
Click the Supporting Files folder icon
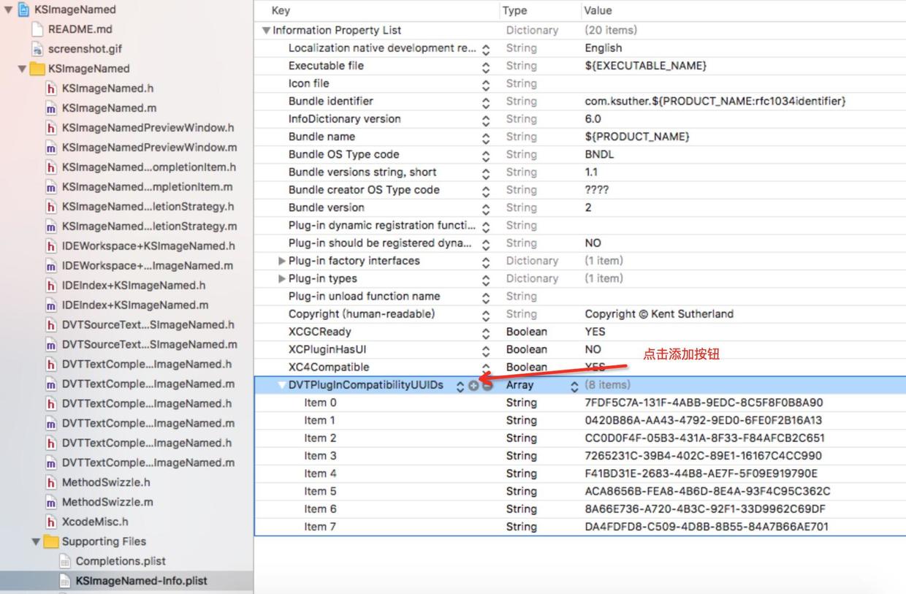click(50, 542)
